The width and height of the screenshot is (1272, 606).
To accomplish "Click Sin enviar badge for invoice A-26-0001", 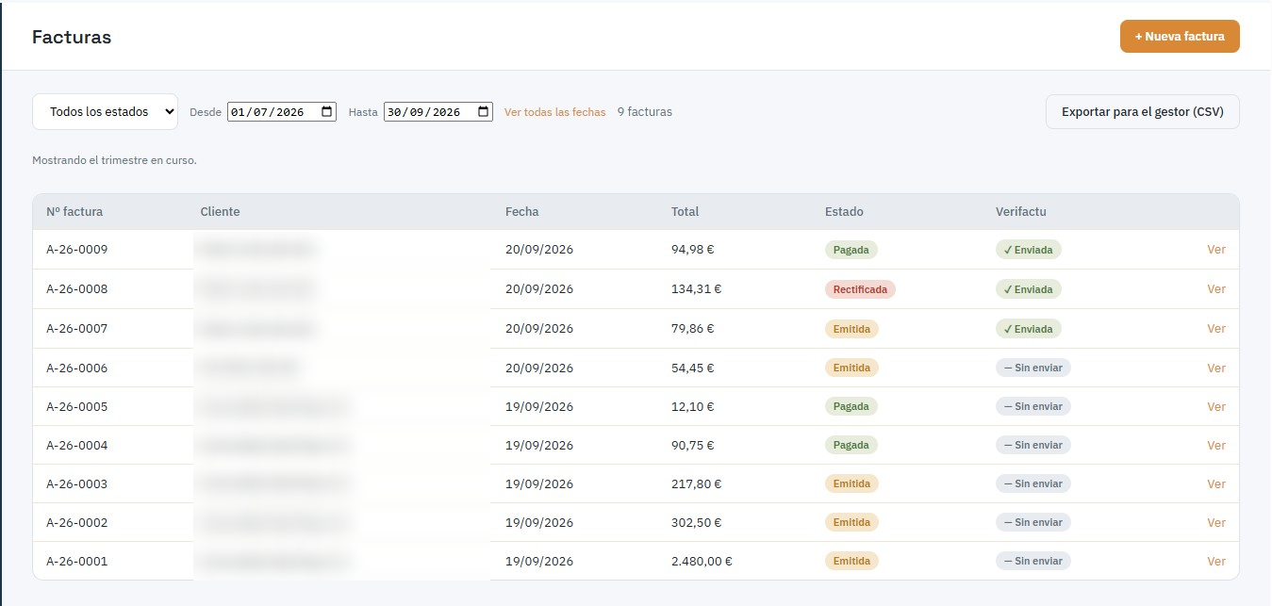I will point(1033,561).
